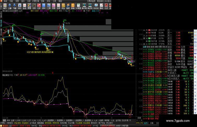Open the 分析 technical analysis icon

coord(39,6)
